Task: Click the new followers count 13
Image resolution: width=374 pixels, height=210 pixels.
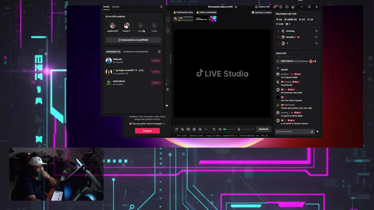Action: pyautogui.click(x=310, y=20)
